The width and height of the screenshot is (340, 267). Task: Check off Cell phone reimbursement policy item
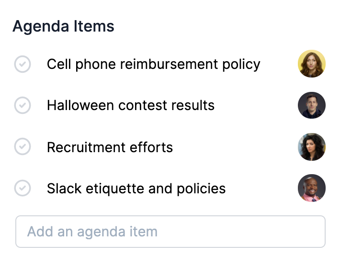[23, 64]
